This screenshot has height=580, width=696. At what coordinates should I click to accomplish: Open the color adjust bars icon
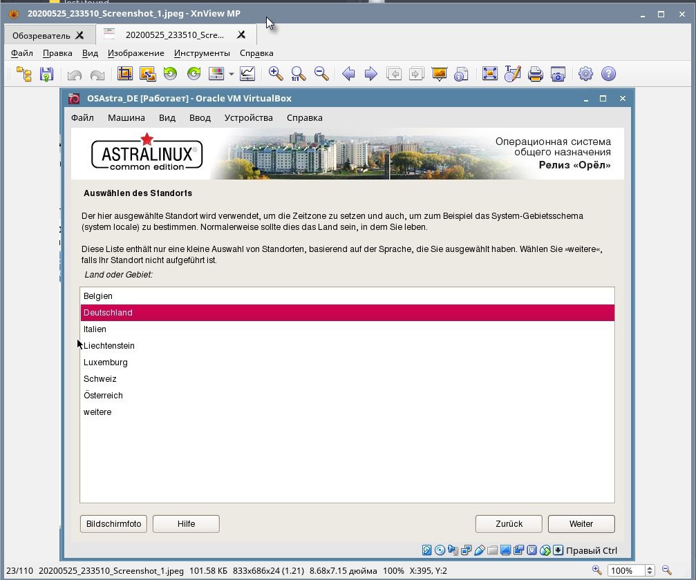tap(216, 74)
